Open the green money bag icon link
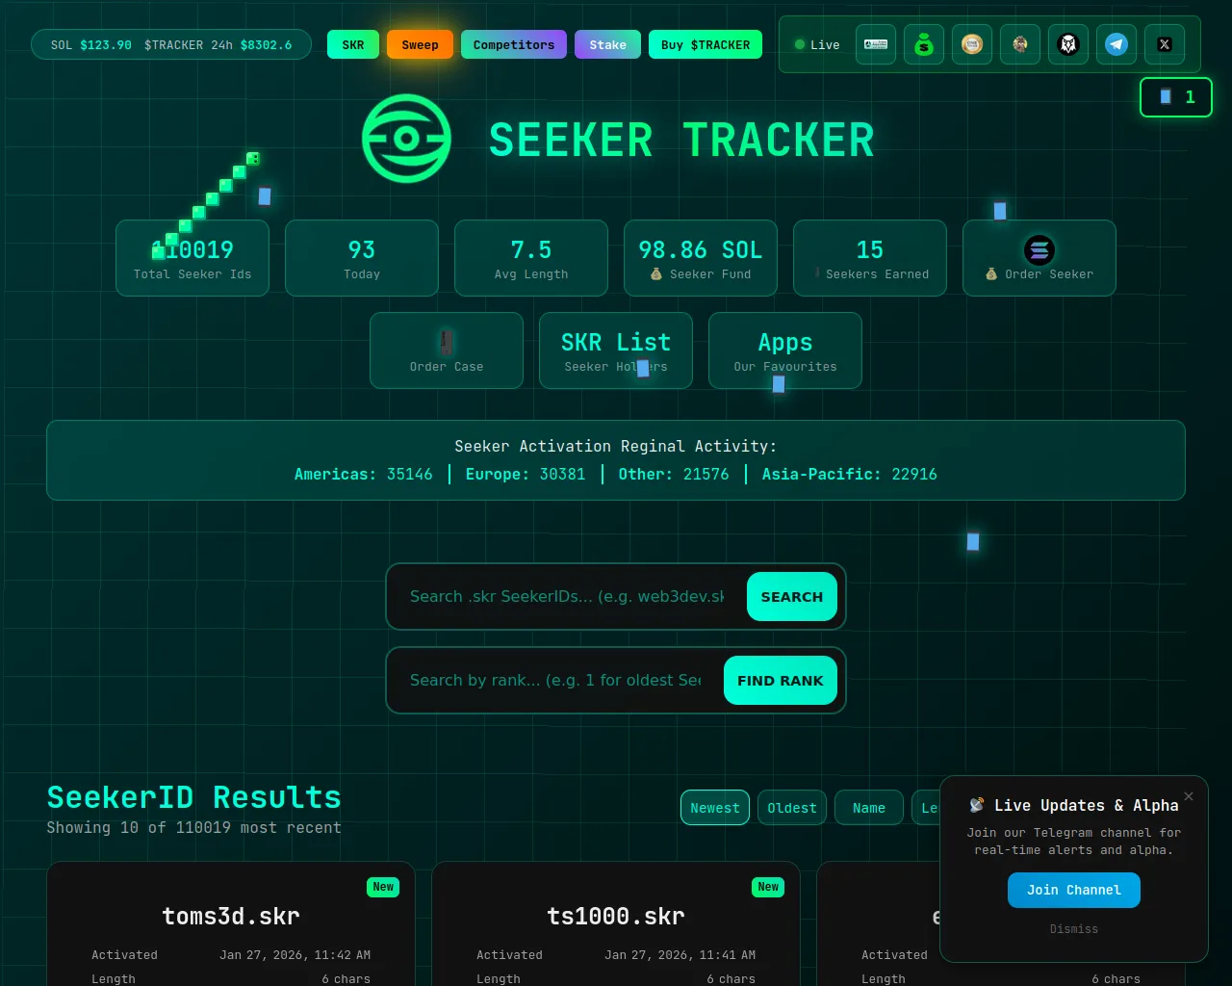Image resolution: width=1232 pixels, height=986 pixels. [x=924, y=44]
